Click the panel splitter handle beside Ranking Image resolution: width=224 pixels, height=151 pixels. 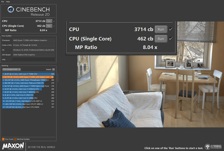click(58, 78)
